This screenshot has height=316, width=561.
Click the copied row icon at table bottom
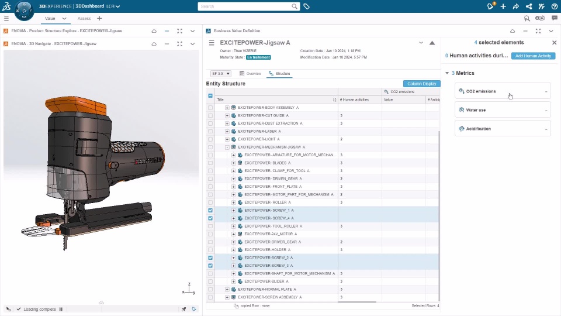tap(236, 305)
